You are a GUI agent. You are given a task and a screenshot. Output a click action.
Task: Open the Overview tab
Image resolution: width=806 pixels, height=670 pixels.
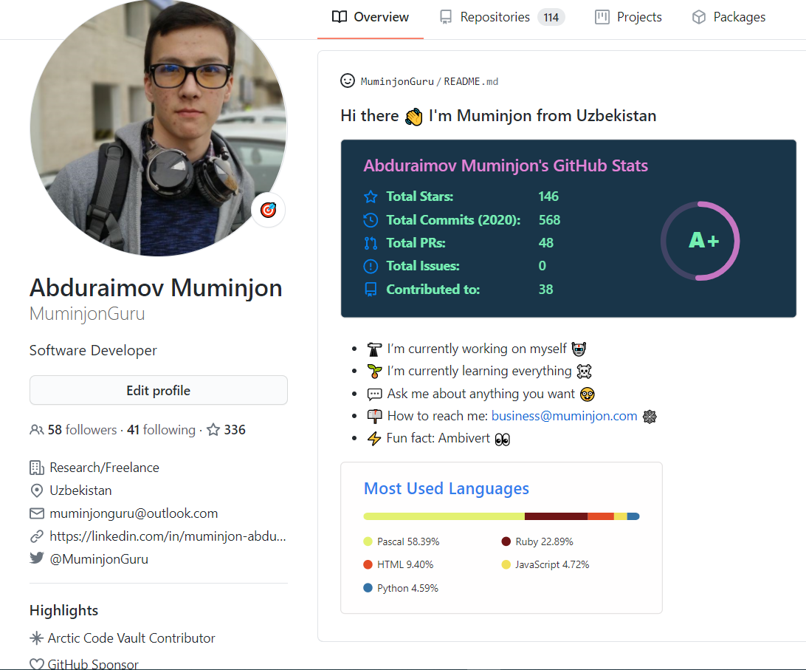(370, 18)
